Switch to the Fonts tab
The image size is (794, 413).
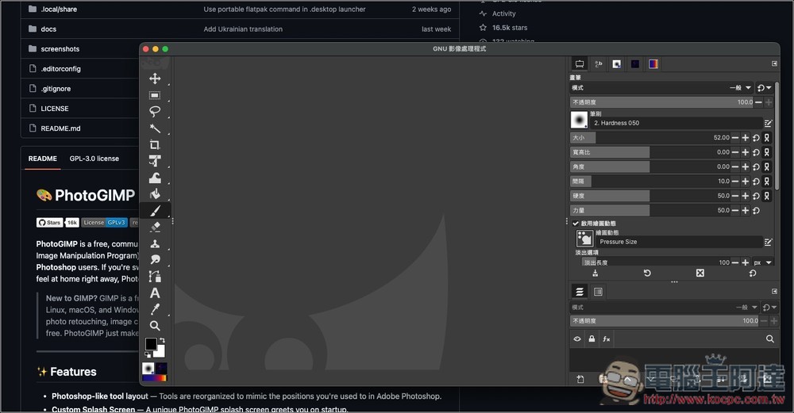pos(598,63)
